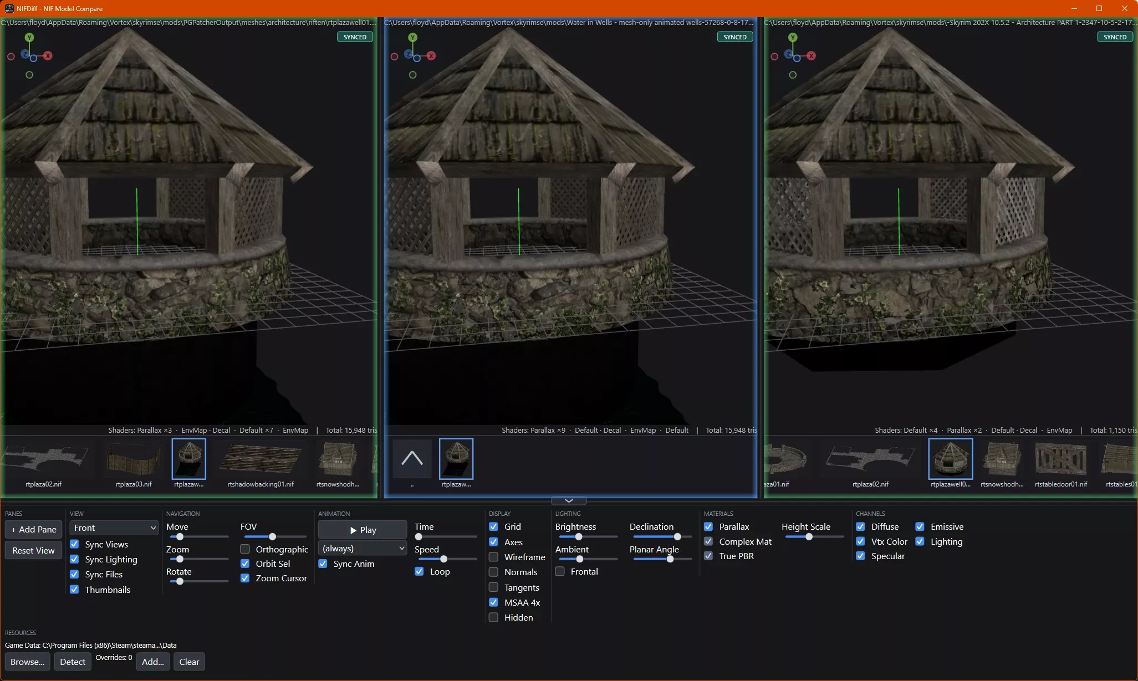Click the green Y axis handle in middle pane gizmo
Viewport: 1138px width, 681px height.
[412, 37]
